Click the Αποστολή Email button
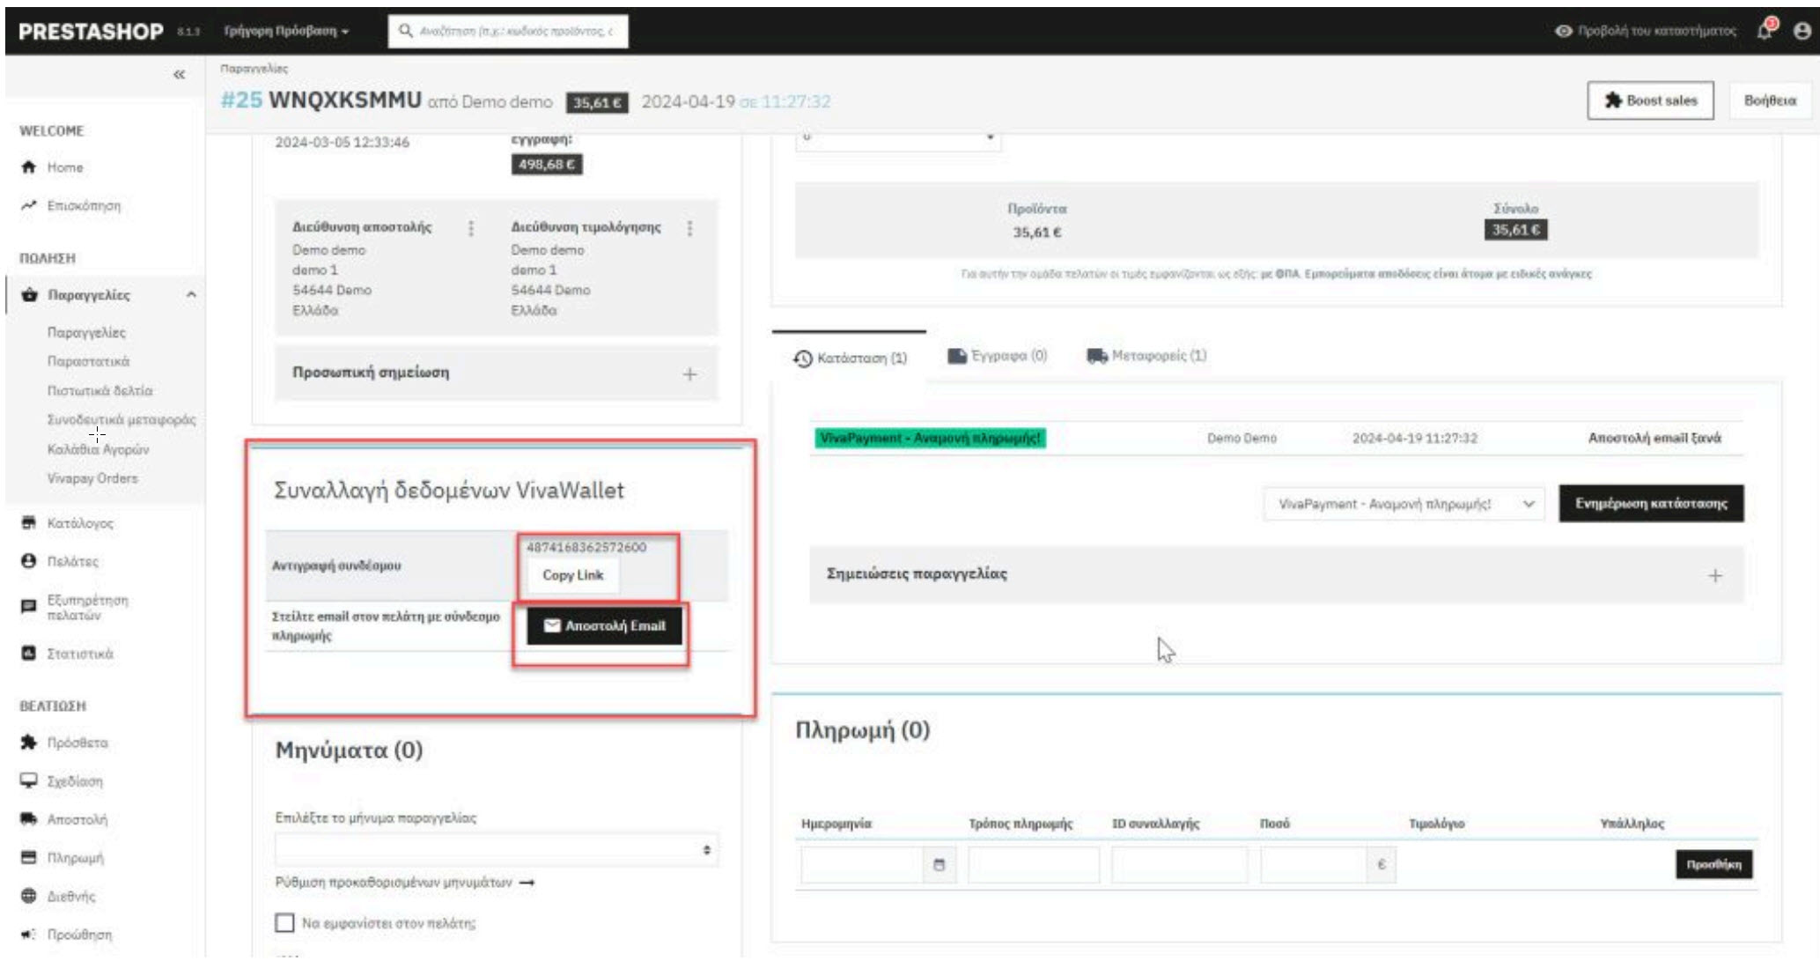The image size is (1820, 961). [604, 626]
